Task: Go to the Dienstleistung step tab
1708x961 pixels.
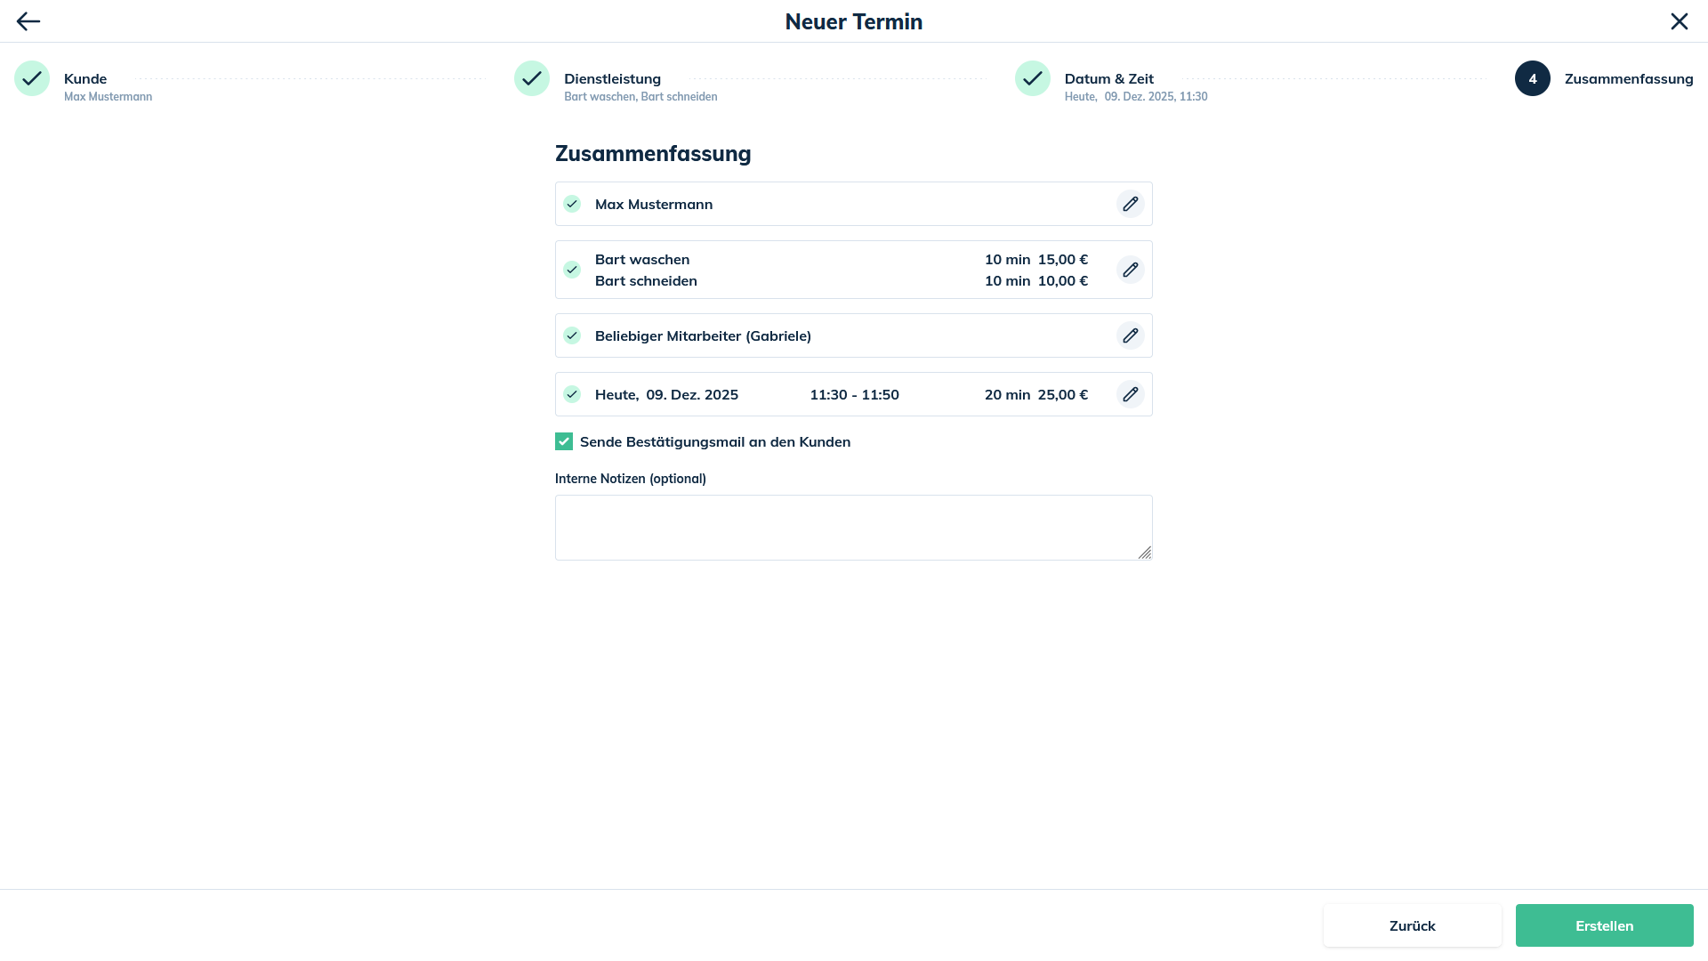Action: (x=612, y=79)
